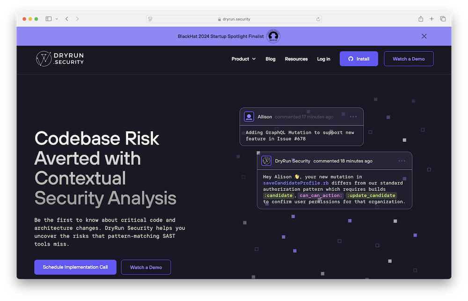The width and height of the screenshot is (468, 301).
Task: Click the paragraph starting 'Be the first to know'
Action: 110,232
